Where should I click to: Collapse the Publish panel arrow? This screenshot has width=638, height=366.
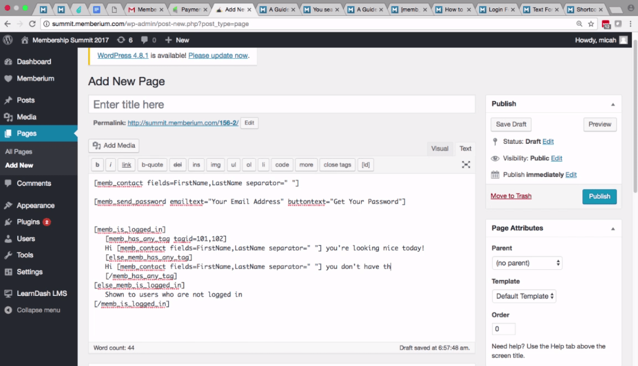[x=613, y=104]
